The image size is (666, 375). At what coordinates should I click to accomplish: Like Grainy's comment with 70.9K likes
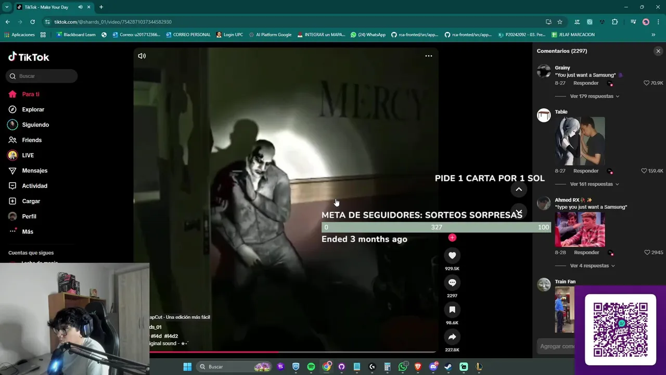[x=647, y=83]
